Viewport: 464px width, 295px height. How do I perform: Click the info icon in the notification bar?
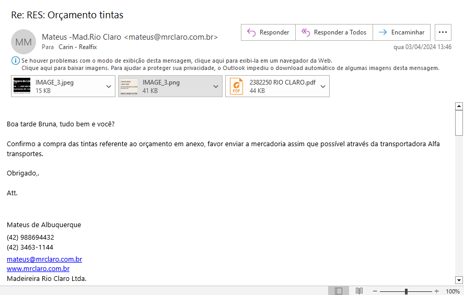(16, 61)
